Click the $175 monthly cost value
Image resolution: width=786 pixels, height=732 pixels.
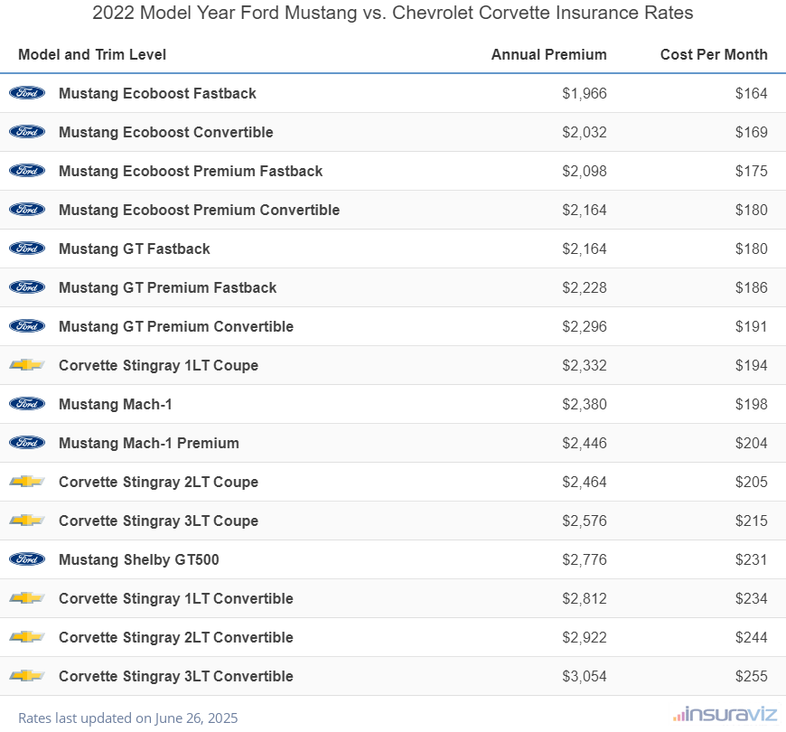[752, 171]
